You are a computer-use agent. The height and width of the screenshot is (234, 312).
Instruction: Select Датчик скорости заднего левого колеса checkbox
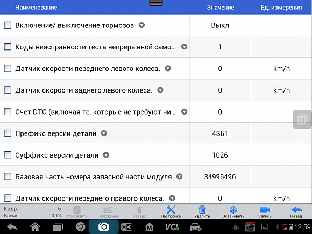tap(8, 90)
